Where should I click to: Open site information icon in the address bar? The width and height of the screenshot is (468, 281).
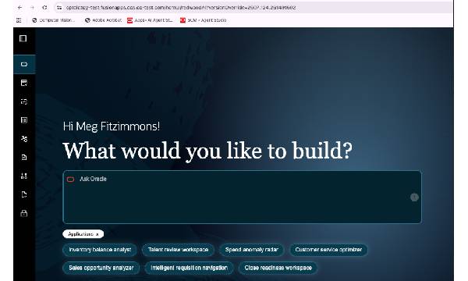pyautogui.click(x=59, y=8)
